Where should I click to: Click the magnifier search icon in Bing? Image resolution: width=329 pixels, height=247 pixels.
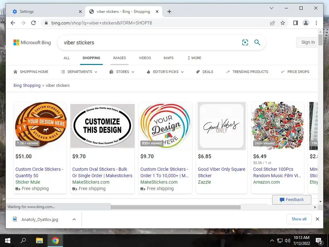tap(257, 42)
